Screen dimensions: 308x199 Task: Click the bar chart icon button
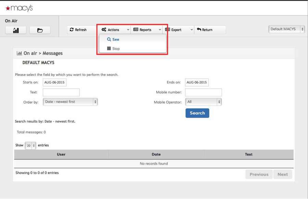[16, 30]
